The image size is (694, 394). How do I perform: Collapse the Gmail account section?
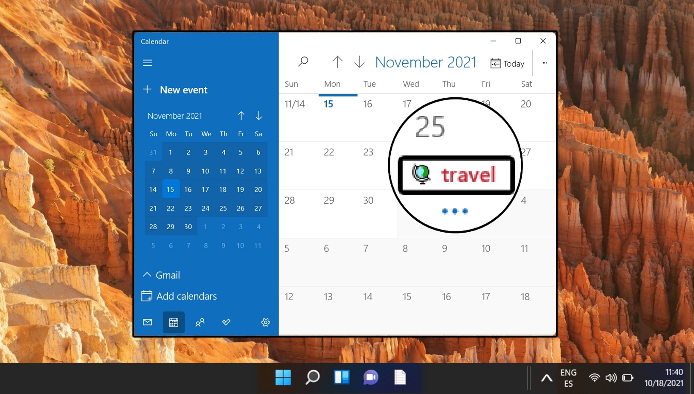[x=147, y=274]
